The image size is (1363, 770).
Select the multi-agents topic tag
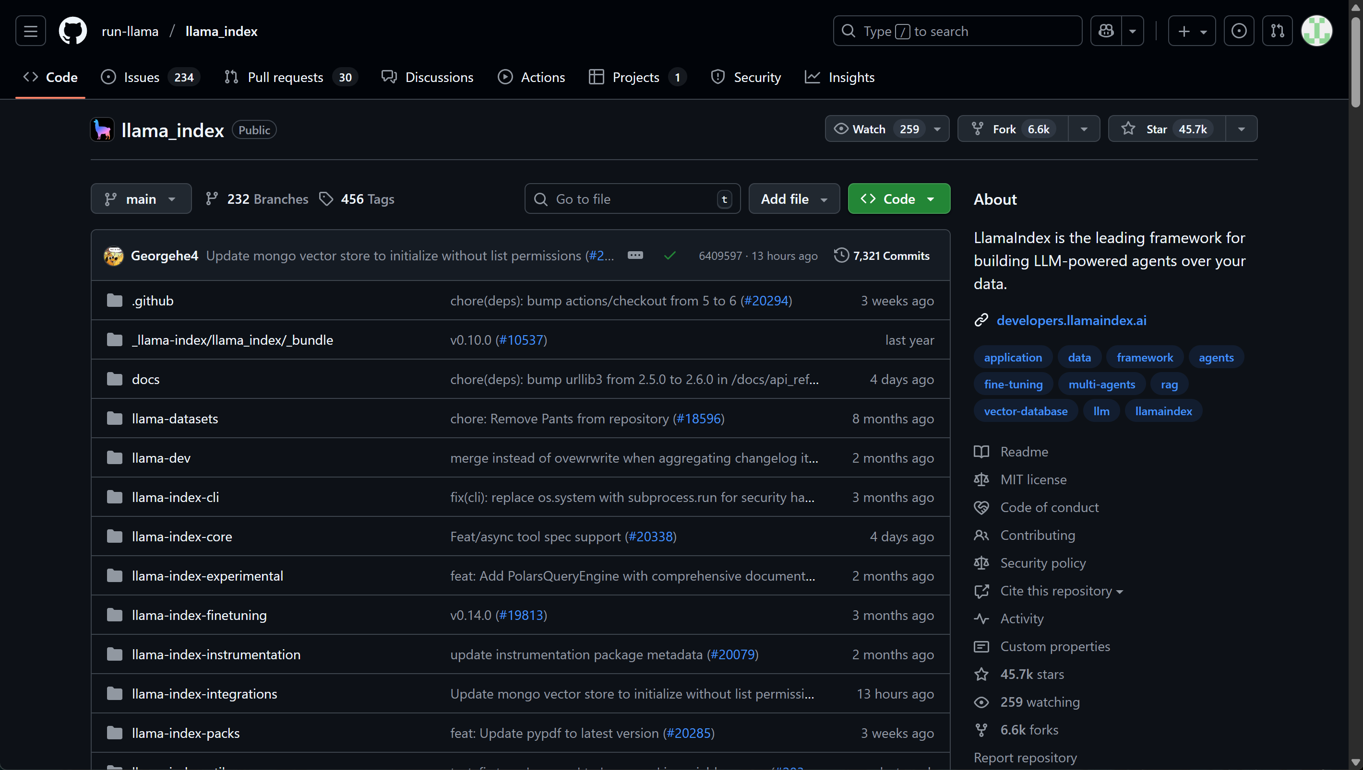click(x=1101, y=385)
